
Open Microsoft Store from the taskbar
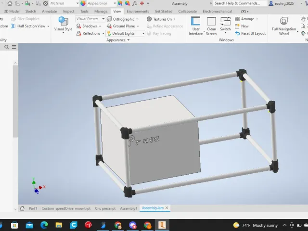point(14,225)
